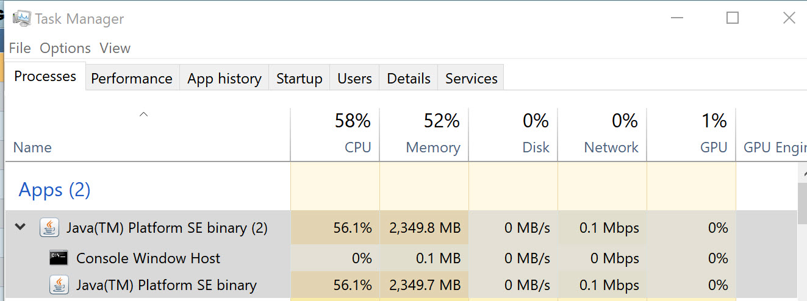
Task: Click the vertical scrollbar up arrow
Action: [x=802, y=174]
